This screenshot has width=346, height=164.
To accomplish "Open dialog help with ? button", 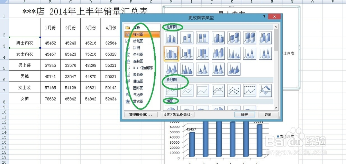I will tap(264, 17).
